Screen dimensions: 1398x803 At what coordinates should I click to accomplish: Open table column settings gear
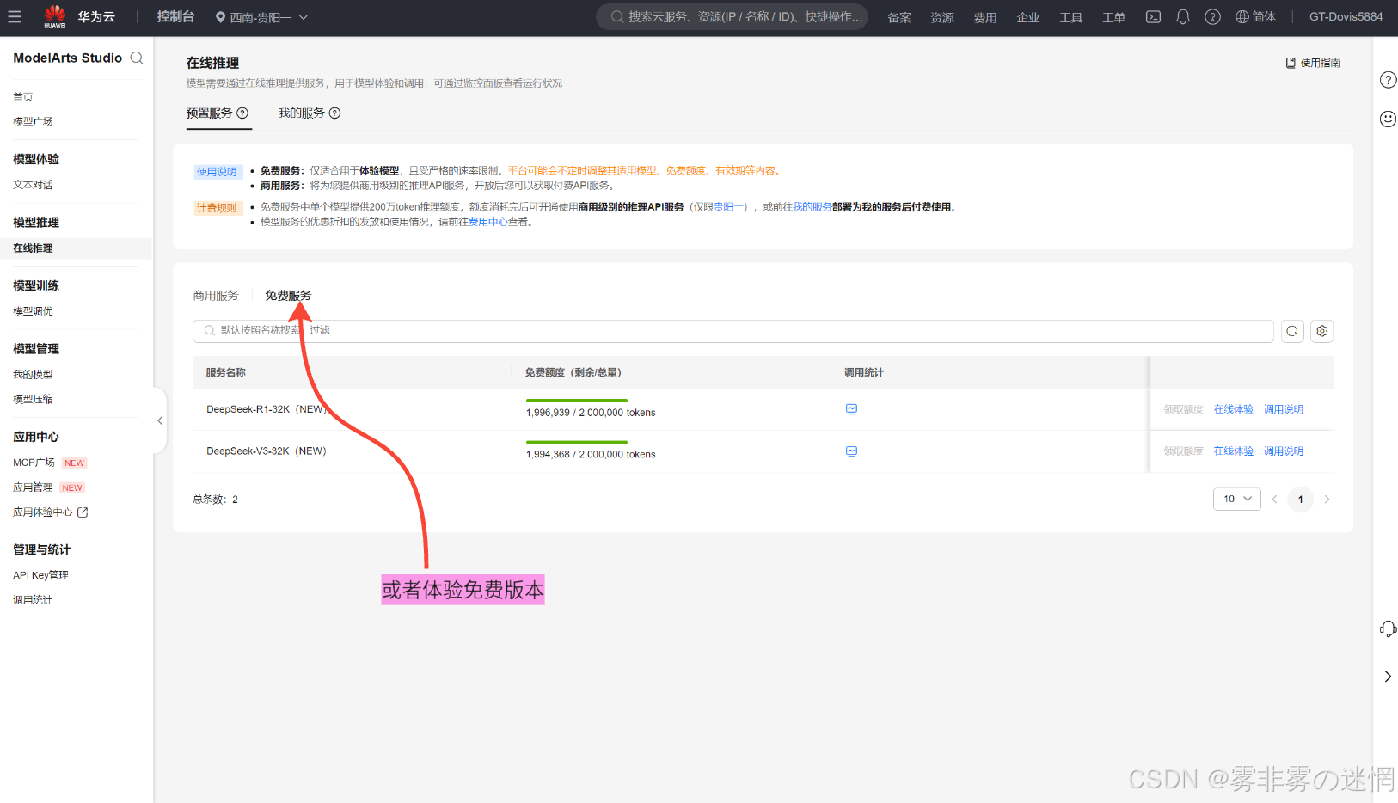(x=1322, y=331)
